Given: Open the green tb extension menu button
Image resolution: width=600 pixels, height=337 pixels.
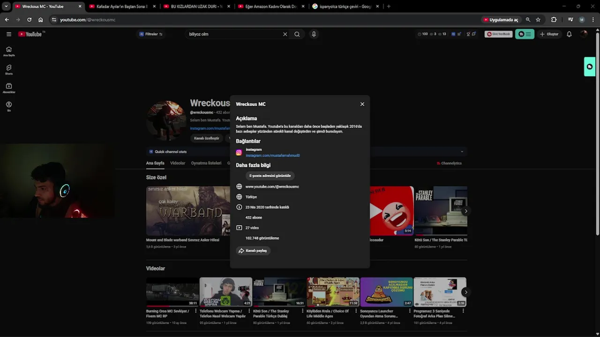Looking at the screenshot, I should click(x=525, y=34).
